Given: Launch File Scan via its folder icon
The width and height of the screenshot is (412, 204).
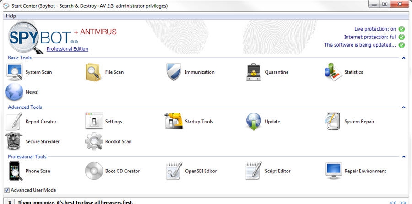Looking at the screenshot, I should [x=93, y=72].
